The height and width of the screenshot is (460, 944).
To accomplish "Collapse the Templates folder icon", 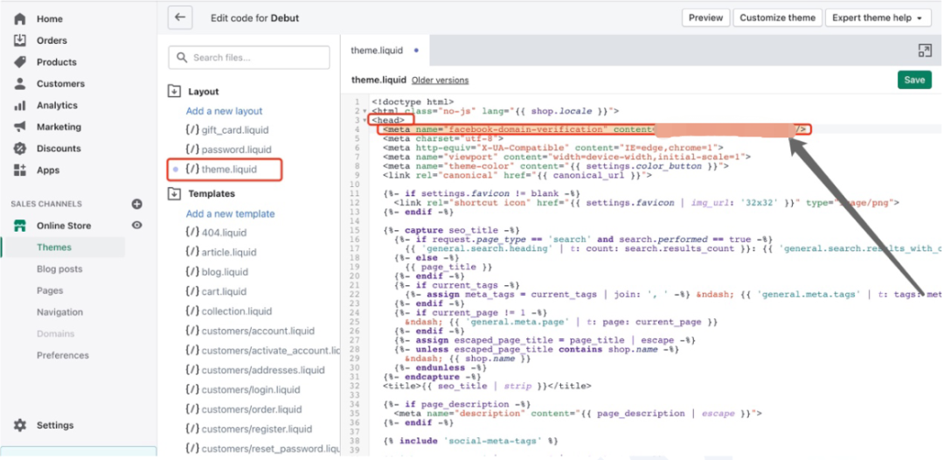I will [x=174, y=194].
